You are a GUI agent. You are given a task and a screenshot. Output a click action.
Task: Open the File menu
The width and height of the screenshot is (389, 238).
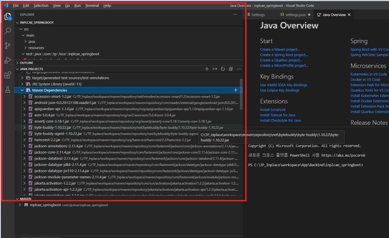[16, 5]
